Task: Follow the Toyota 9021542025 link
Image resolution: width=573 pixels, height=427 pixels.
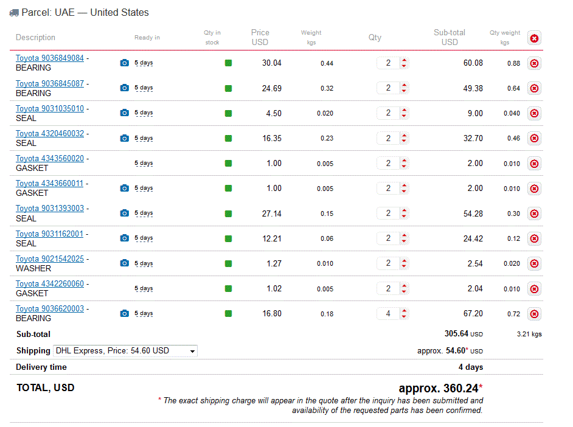Action: coord(50,259)
